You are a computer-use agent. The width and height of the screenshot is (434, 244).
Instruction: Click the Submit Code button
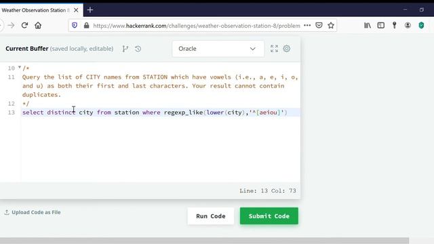tap(269, 216)
